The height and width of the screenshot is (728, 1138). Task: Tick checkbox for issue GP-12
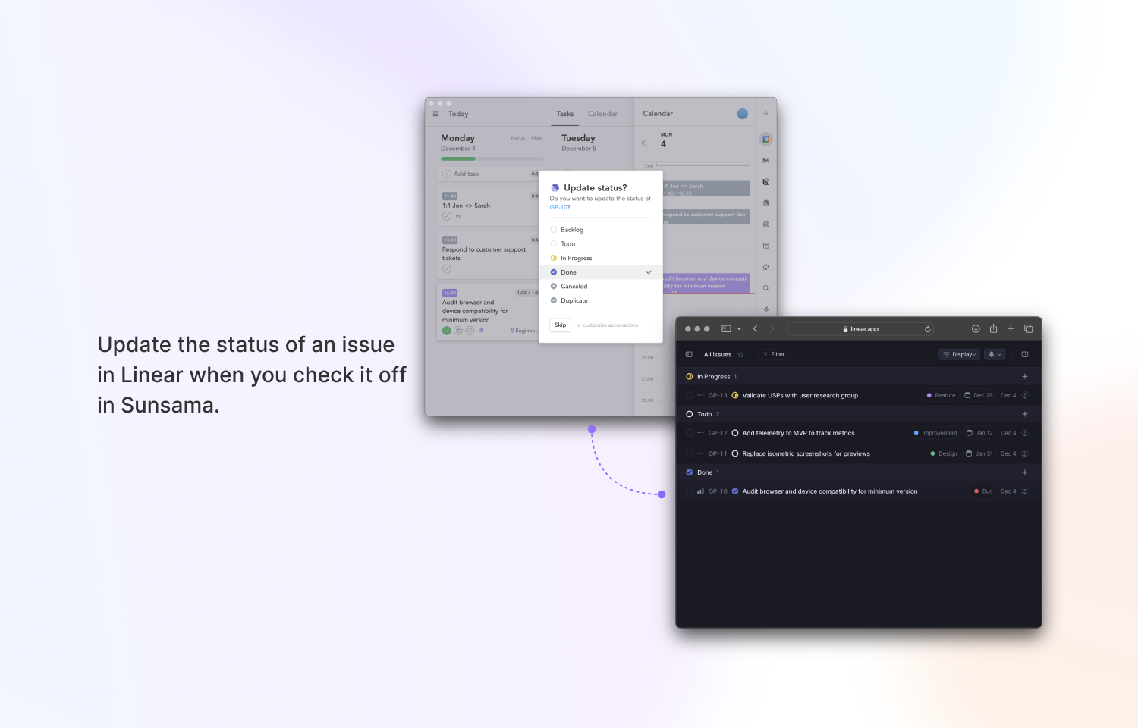point(689,433)
